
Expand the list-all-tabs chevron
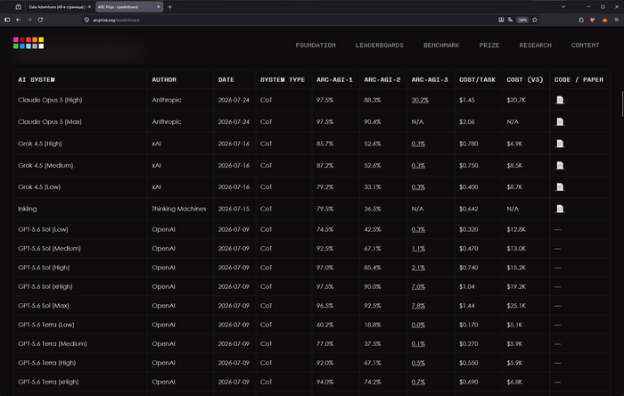[x=563, y=7]
